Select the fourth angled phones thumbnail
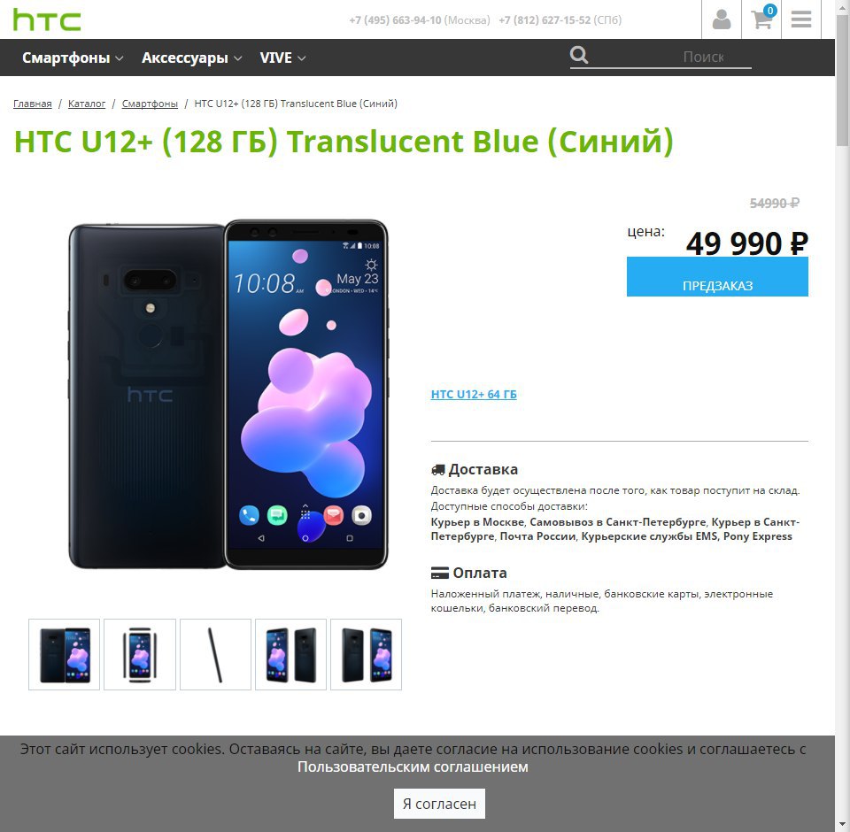Screen dimensions: 850x832 click(x=290, y=654)
